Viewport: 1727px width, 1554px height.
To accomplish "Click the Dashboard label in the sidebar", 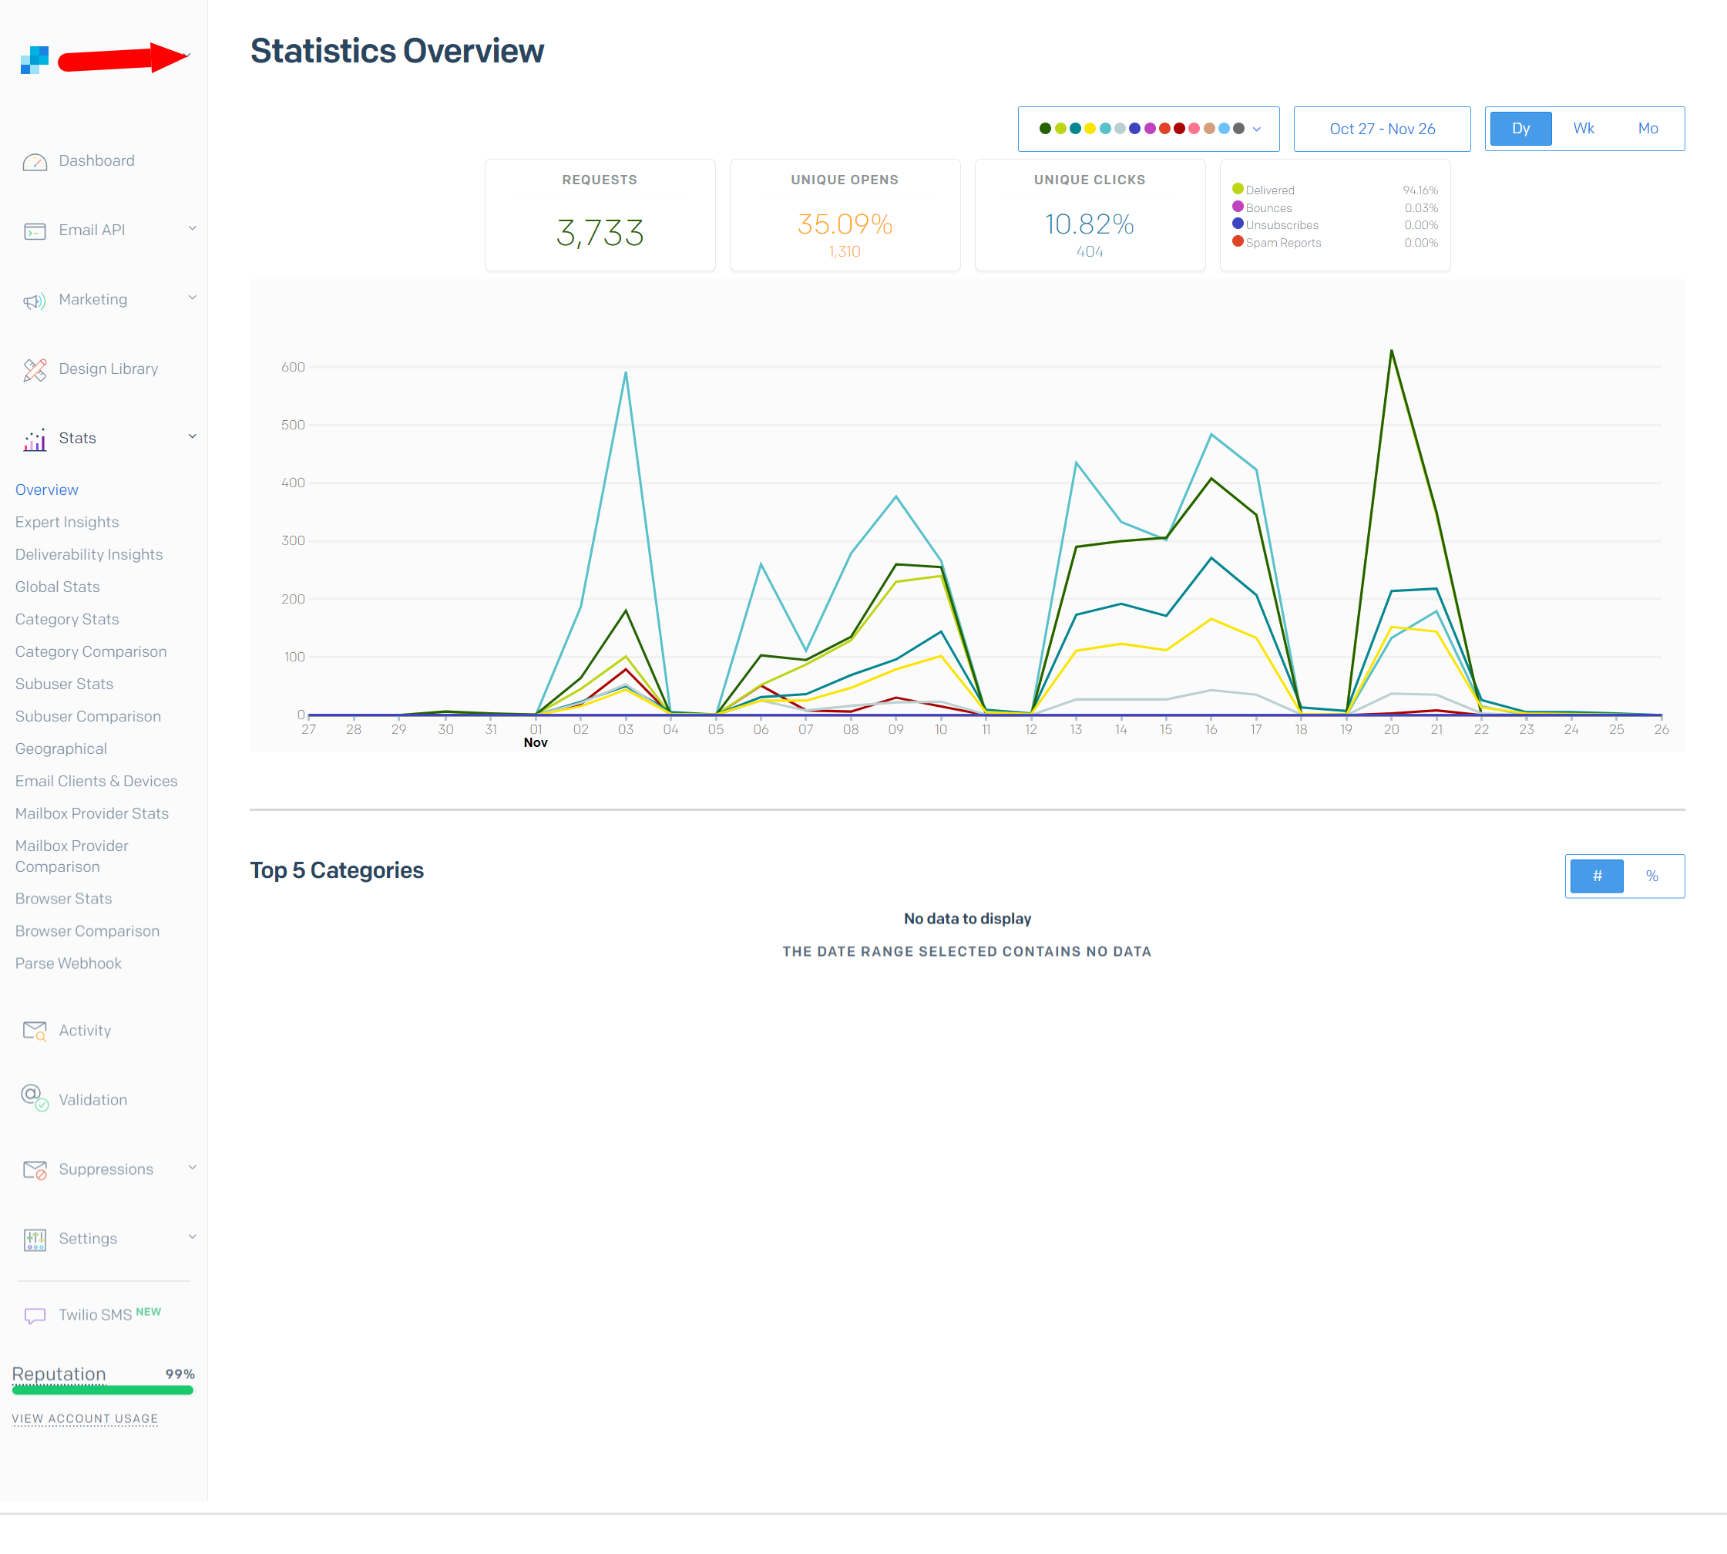I will pos(96,161).
